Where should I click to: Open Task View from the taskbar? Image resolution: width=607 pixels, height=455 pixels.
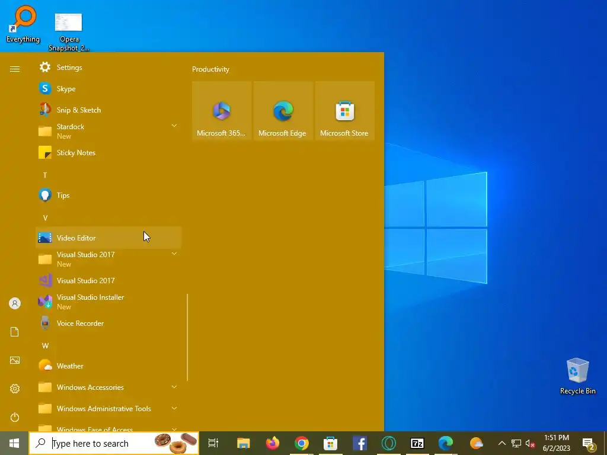tap(213, 443)
